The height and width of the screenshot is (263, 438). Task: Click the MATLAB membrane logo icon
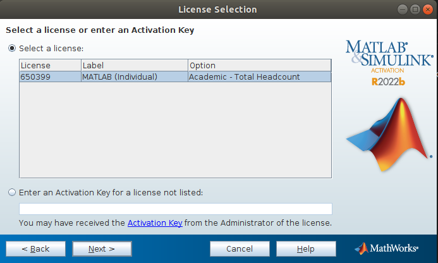(x=389, y=134)
